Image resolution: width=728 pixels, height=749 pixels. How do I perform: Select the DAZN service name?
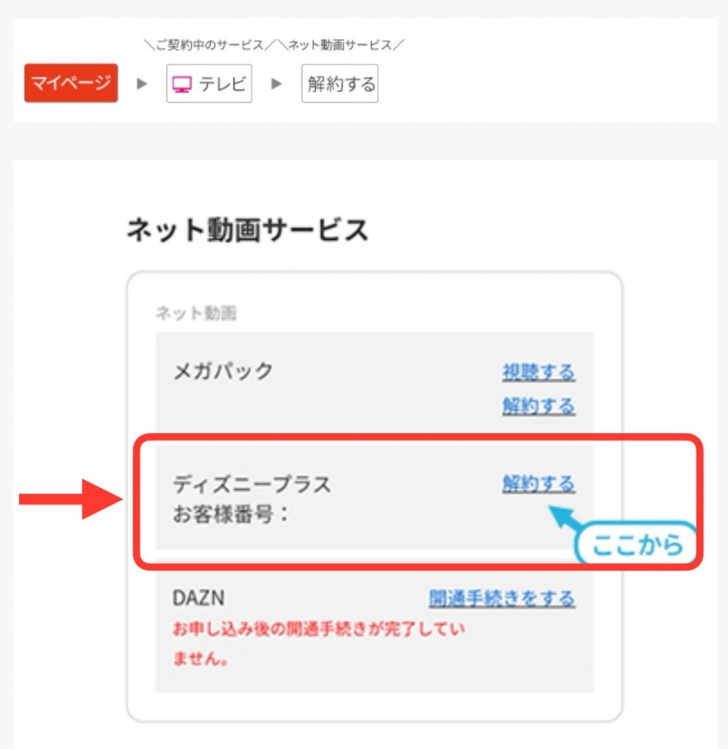[198, 598]
